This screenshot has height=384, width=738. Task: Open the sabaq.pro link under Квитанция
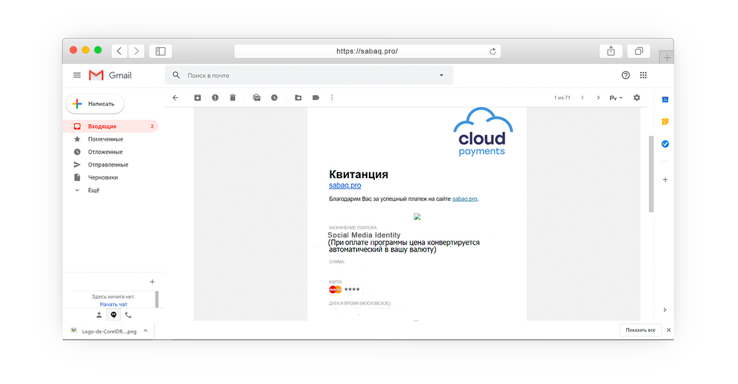tap(345, 185)
